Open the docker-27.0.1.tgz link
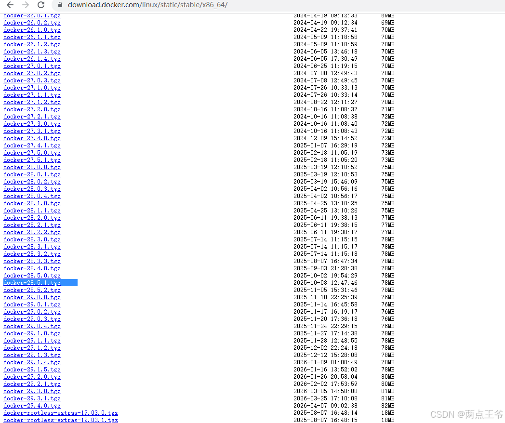Image resolution: width=505 pixels, height=423 pixels. point(32,66)
